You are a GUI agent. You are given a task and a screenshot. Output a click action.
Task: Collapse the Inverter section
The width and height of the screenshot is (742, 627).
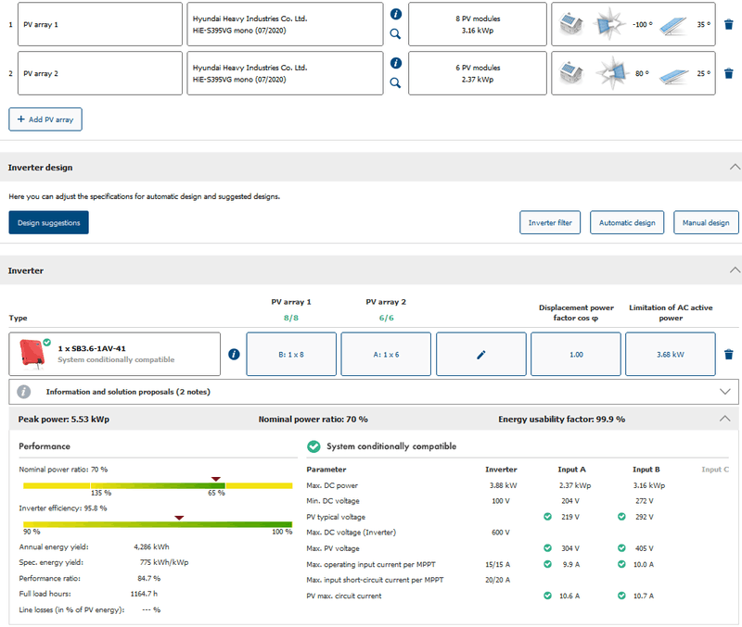[735, 270]
